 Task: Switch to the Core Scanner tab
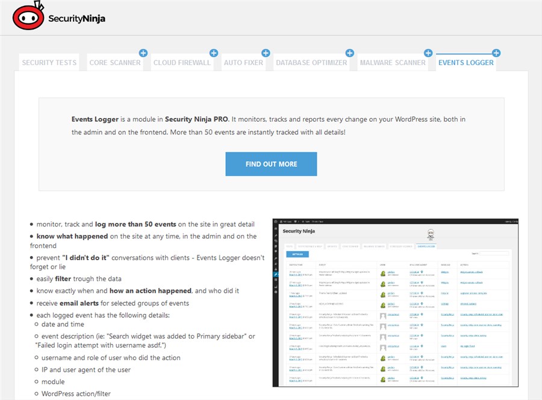click(x=115, y=63)
